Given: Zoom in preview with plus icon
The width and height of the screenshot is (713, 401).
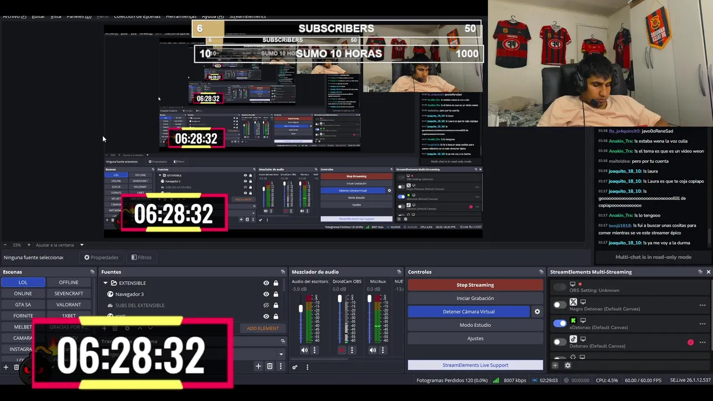Looking at the screenshot, I should pos(29,245).
